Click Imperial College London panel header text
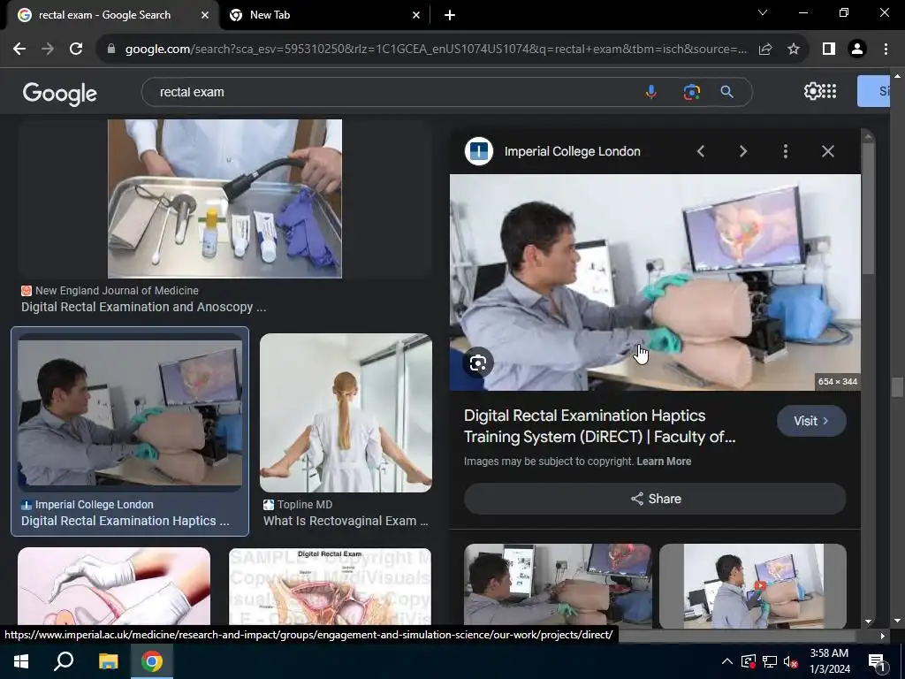 573,151
